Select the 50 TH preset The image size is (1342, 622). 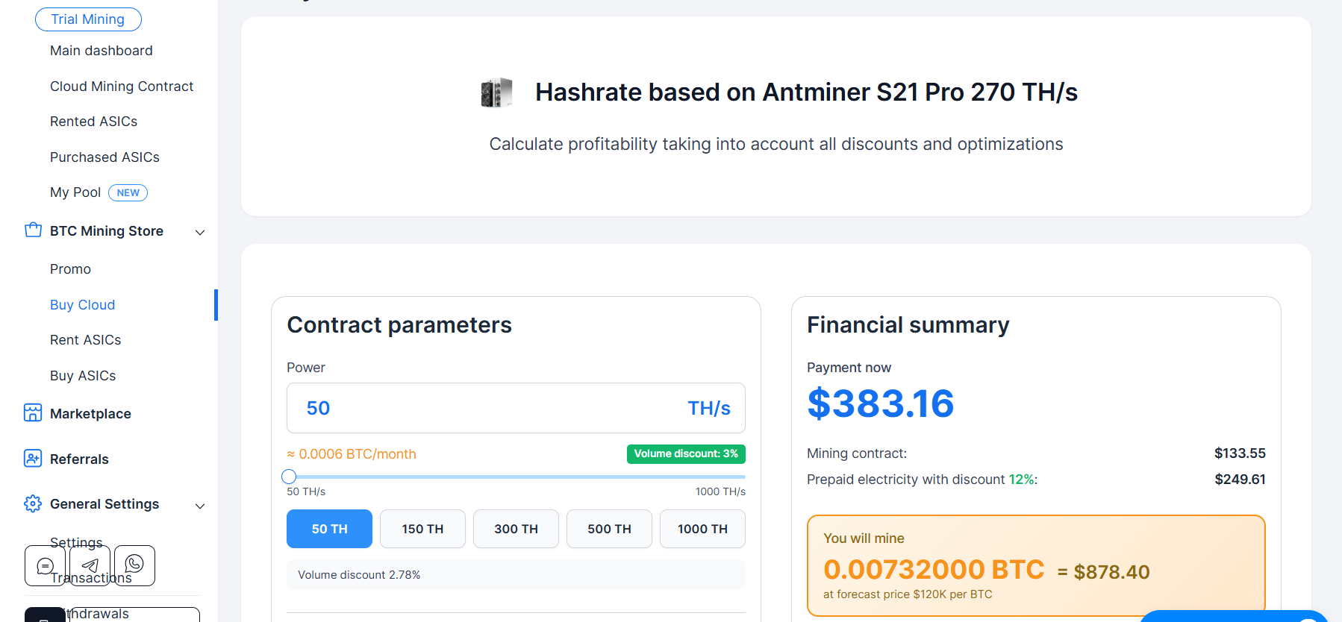coord(329,529)
